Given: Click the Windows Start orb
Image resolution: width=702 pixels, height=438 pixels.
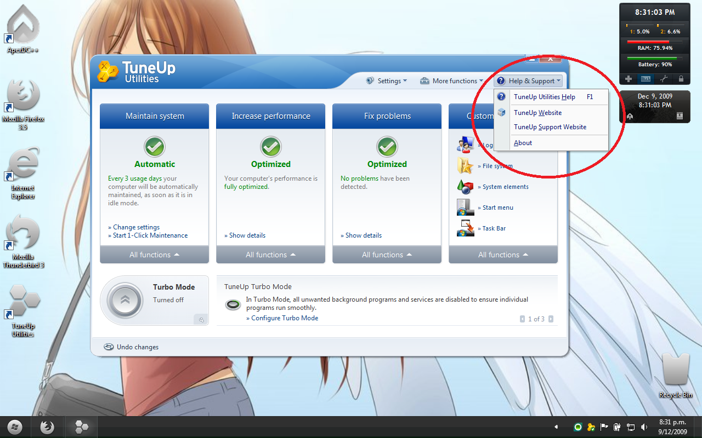Looking at the screenshot, I should (15, 427).
